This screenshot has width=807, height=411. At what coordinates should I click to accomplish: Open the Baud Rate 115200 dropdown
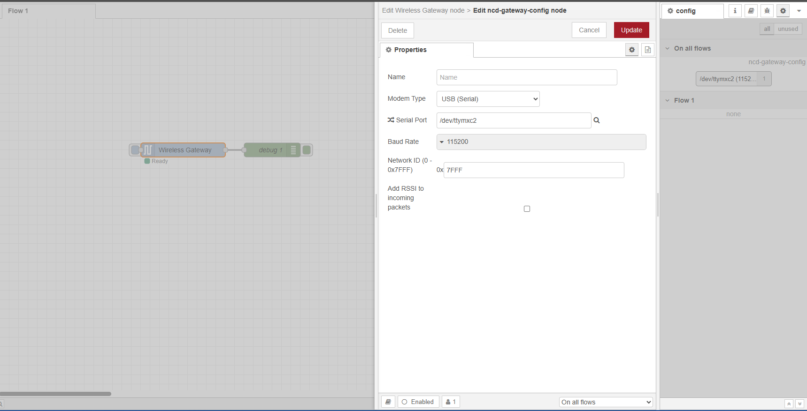click(541, 142)
